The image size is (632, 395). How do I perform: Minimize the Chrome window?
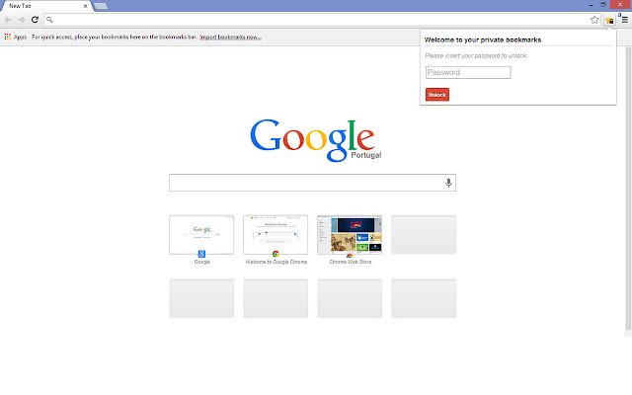[592, 5]
